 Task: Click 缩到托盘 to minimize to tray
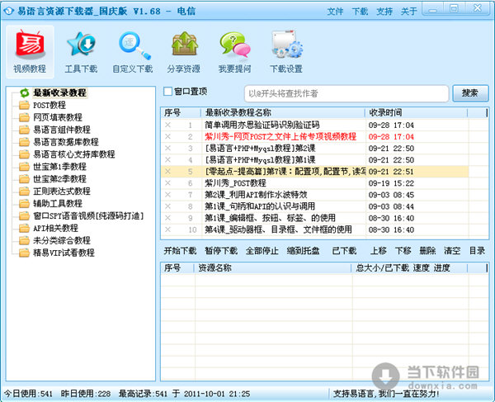click(x=304, y=251)
